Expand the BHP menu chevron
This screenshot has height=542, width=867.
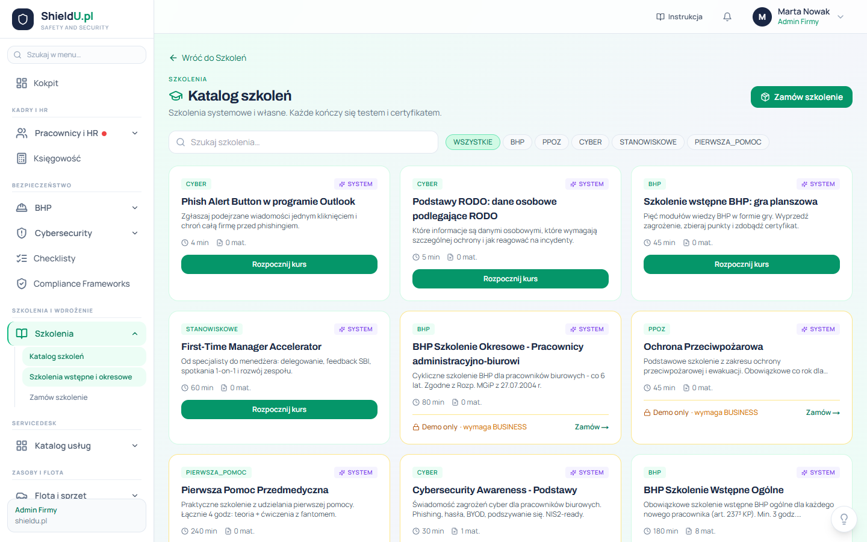tap(135, 208)
